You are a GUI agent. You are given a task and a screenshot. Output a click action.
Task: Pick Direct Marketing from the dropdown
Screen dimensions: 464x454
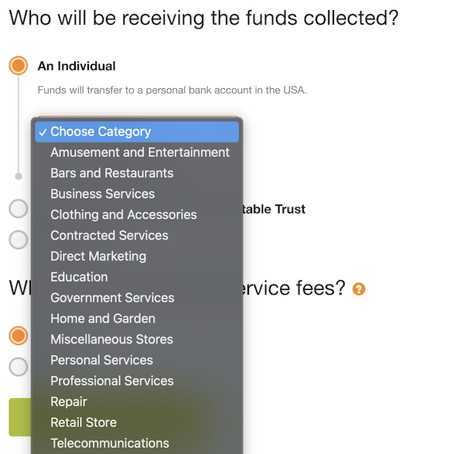137,256
